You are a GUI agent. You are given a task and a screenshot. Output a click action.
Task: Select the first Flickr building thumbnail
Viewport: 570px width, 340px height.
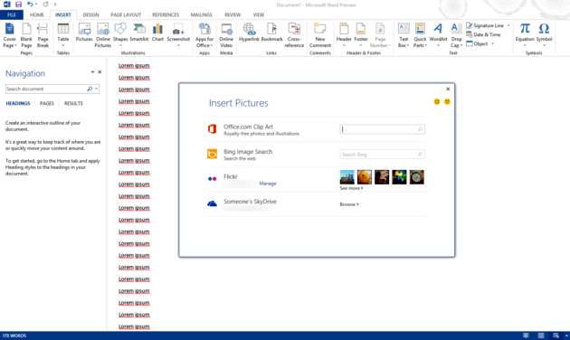(x=347, y=177)
